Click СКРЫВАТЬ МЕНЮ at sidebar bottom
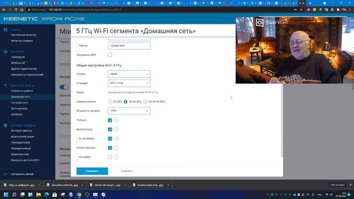Image resolution: width=354 pixels, height=199 pixels. pos(22,174)
